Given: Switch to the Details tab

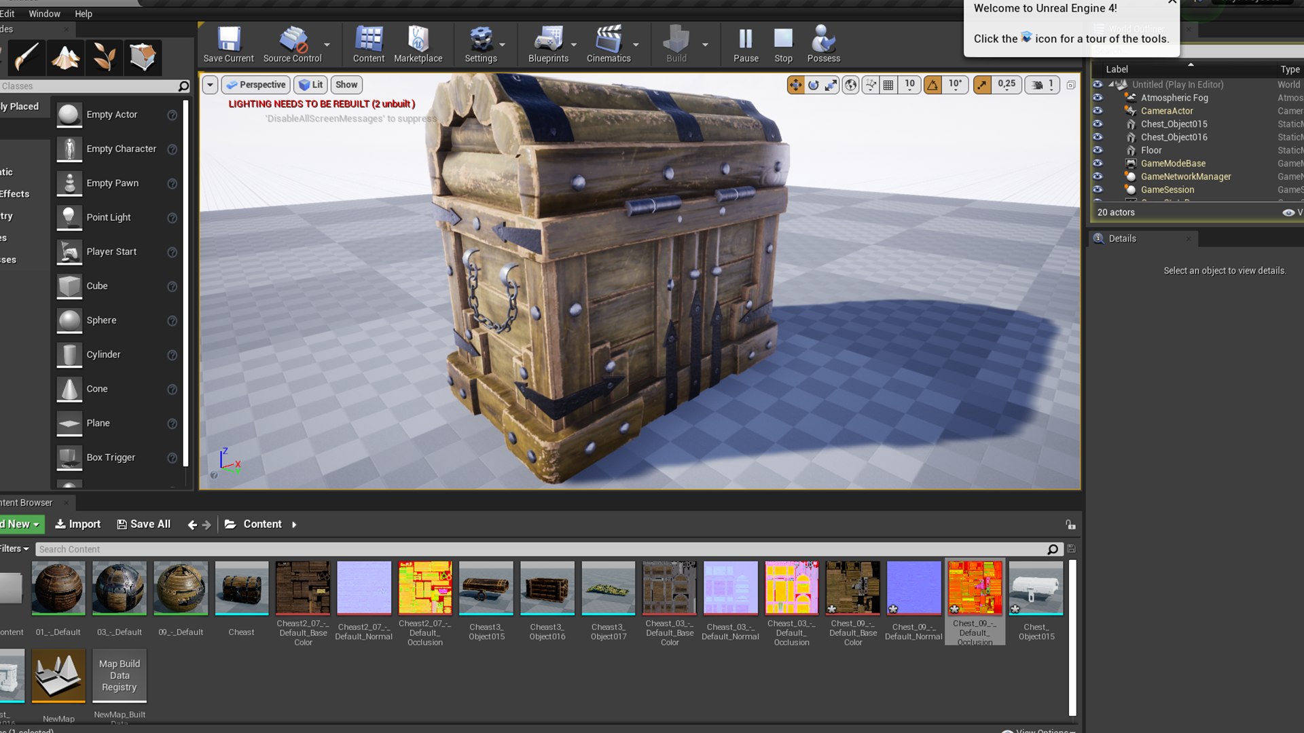Looking at the screenshot, I should 1122,238.
